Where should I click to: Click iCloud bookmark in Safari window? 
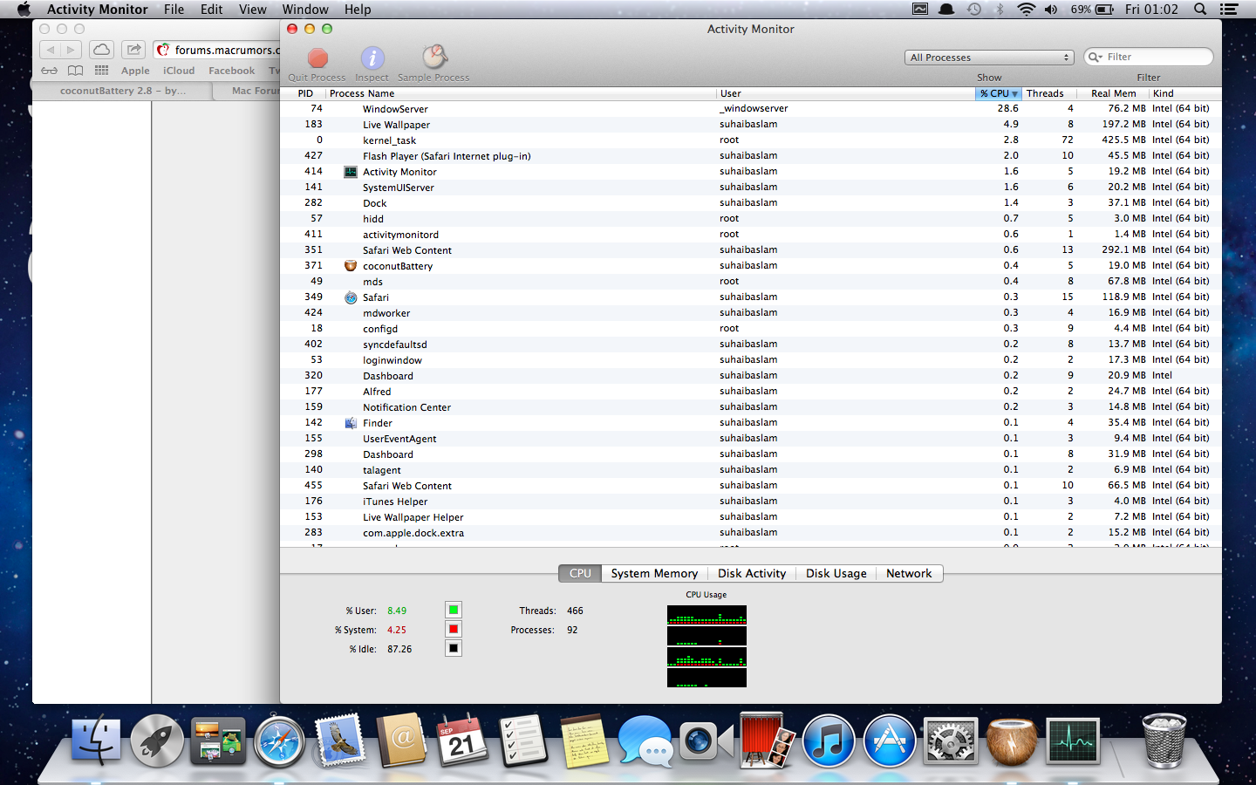coord(179,71)
